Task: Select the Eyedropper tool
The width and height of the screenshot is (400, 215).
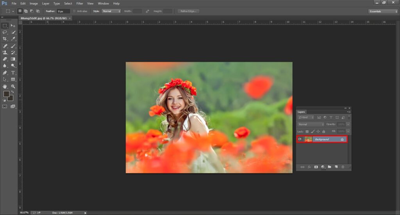Action: [13, 39]
